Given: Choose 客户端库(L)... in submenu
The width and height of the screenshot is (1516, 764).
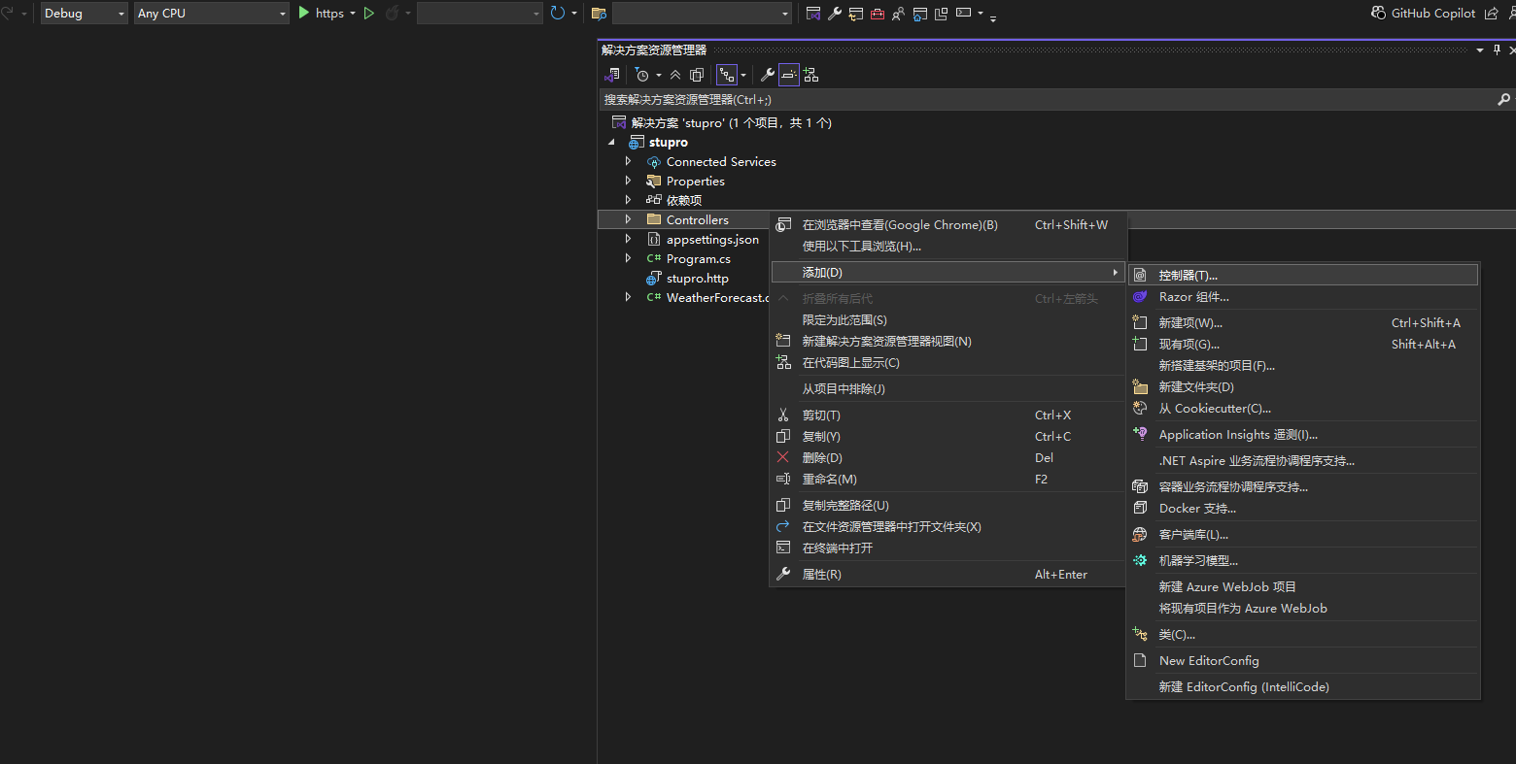Looking at the screenshot, I should coord(1303,535).
